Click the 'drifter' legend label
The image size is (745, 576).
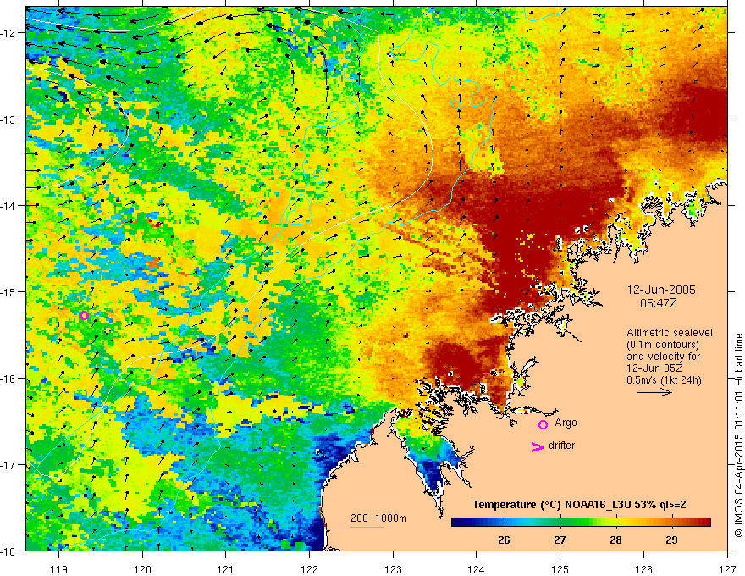pyautogui.click(x=561, y=446)
